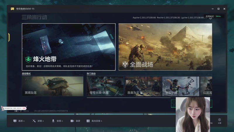Open the 全面战场 game mode card
This screenshot has width=234, height=132.
[165, 47]
